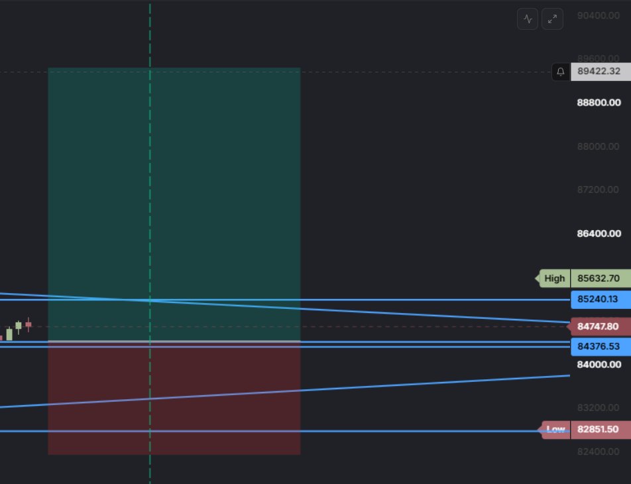Expand chart to fullscreen with arrows icon
Viewport: 631px width, 484px height.
tap(552, 19)
